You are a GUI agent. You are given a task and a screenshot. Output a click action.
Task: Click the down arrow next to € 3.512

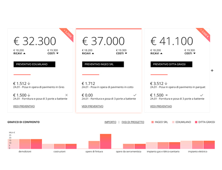(x=166, y=84)
